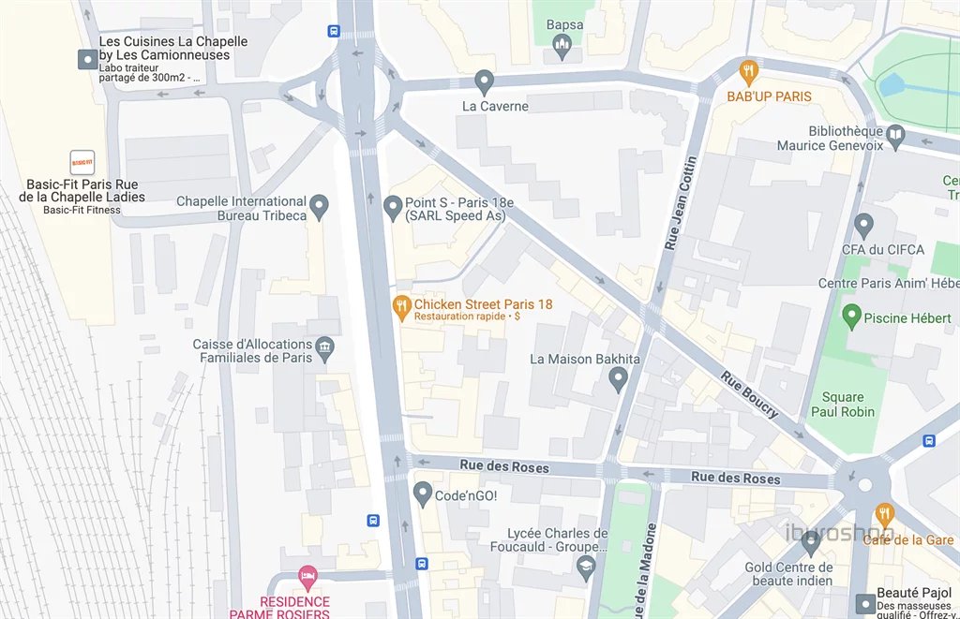
Task: Open the Bibliothèque Maurice Genevoix library pin
Action: tap(895, 137)
